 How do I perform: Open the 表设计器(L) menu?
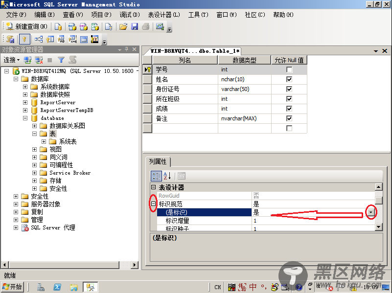(x=164, y=15)
